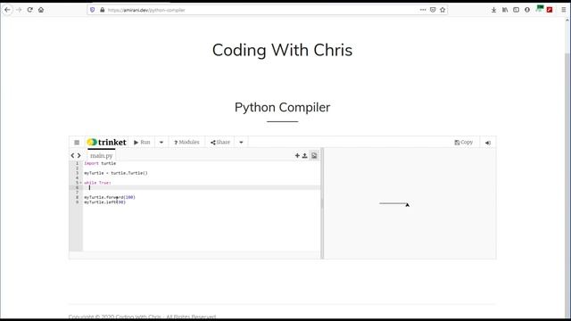View site security padlock info
Viewport: 571px width, 321px height.
pyautogui.click(x=103, y=10)
